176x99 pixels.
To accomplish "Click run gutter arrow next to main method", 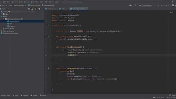I will tap(48, 36).
